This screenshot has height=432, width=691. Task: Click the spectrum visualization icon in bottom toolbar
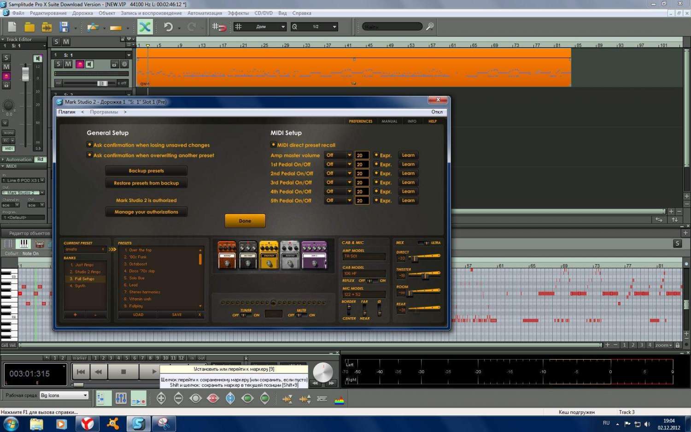pos(339,399)
